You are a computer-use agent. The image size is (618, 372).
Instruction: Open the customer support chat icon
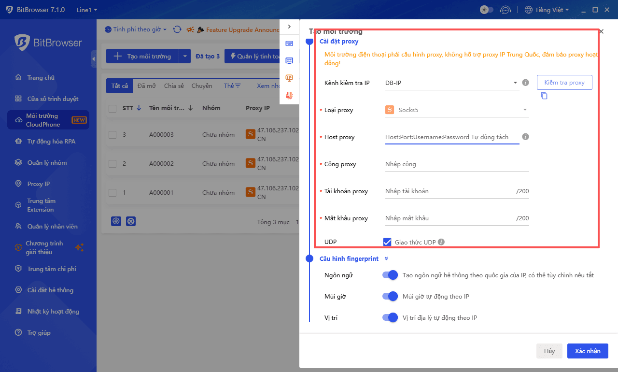505,10
